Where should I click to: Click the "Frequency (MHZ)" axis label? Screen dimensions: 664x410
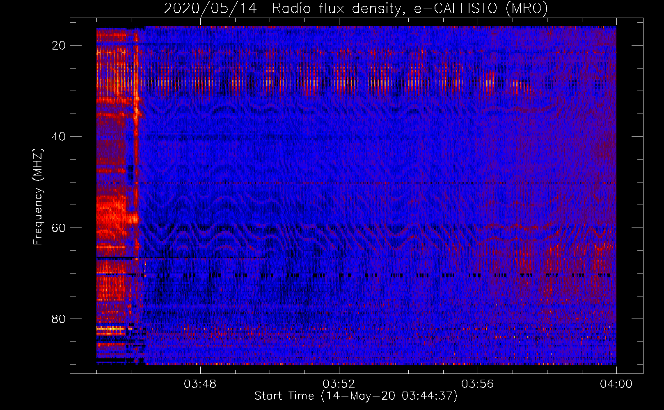point(38,196)
